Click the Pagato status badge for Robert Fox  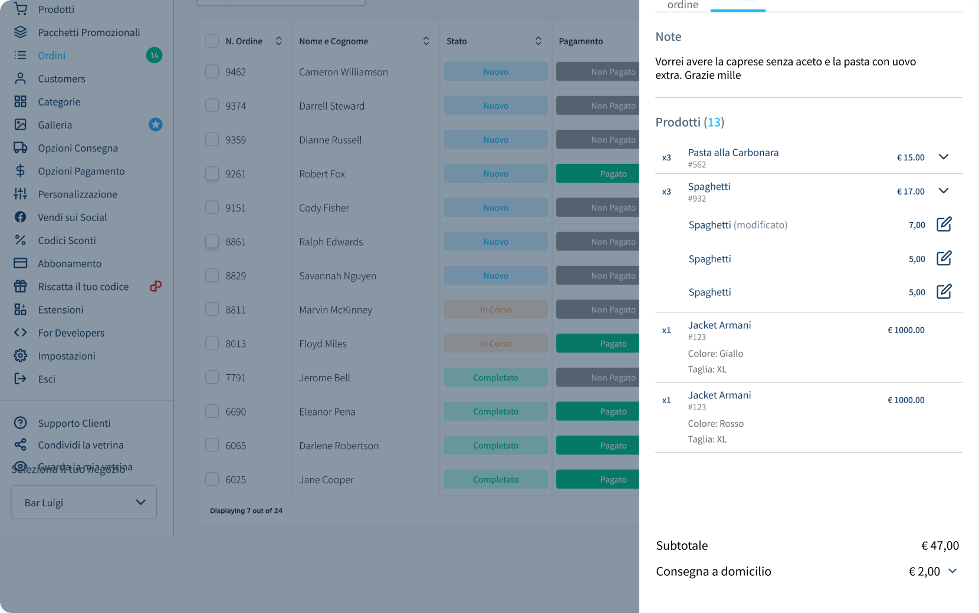coord(598,174)
